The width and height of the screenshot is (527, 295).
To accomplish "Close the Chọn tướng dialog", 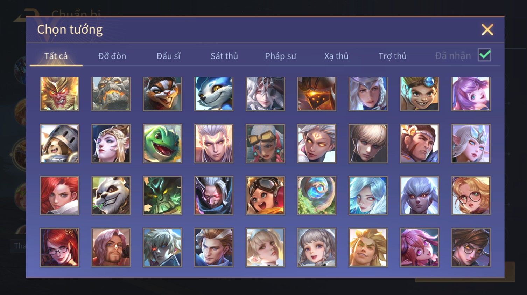I will point(487,30).
